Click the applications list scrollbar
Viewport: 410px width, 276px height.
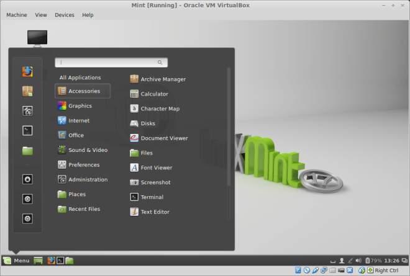[229, 127]
